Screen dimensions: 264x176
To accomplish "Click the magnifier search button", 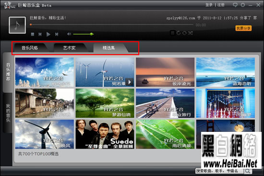I will click(x=248, y=171).
